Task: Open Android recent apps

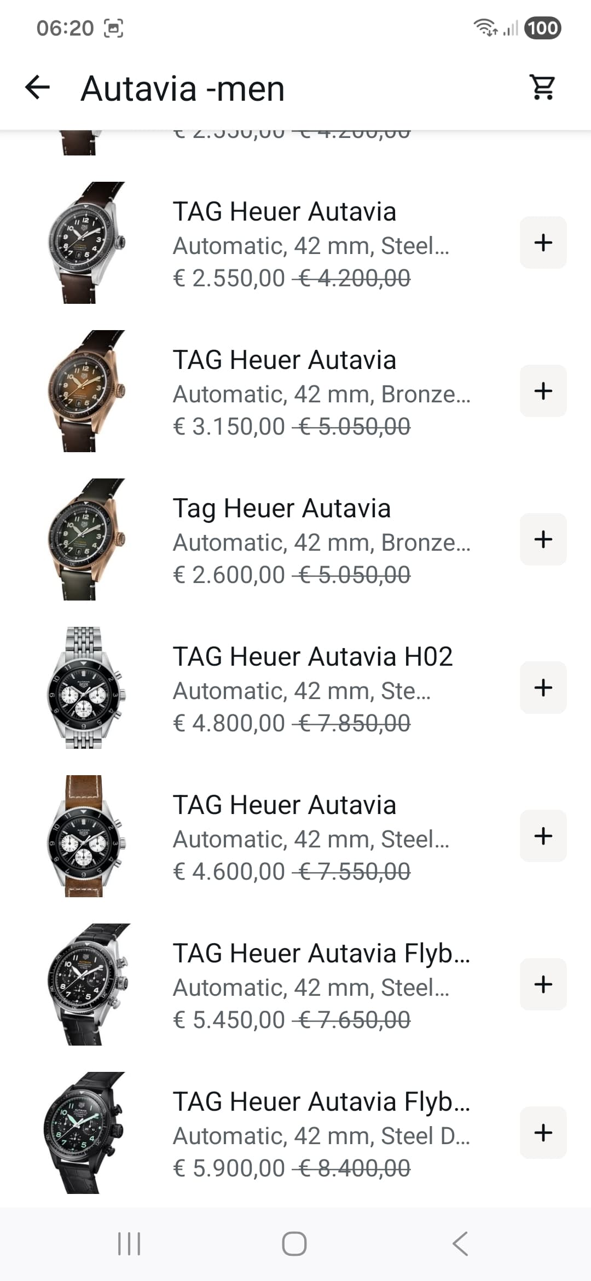Action: (129, 1244)
